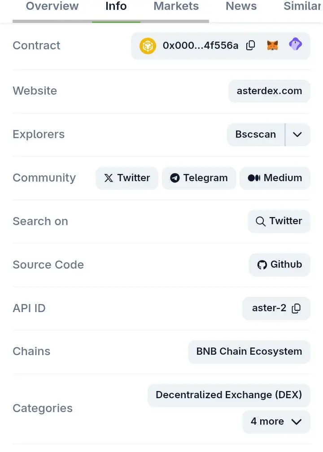Visit the asterdex.com website
The image size is (323, 452).
coord(269,91)
